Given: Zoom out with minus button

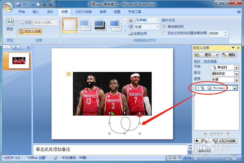Looking at the screenshot, I should coord(196,158).
